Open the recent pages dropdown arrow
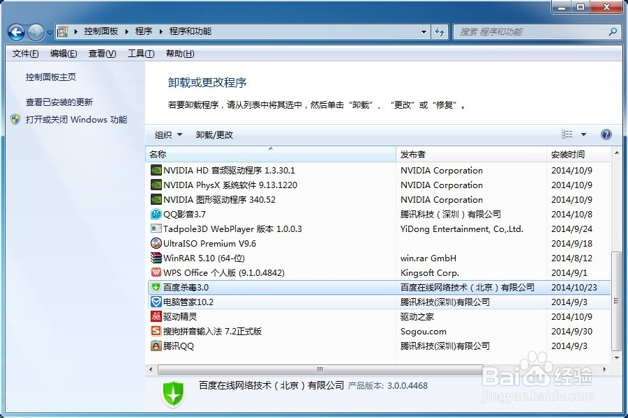628x418 pixels. (x=50, y=33)
